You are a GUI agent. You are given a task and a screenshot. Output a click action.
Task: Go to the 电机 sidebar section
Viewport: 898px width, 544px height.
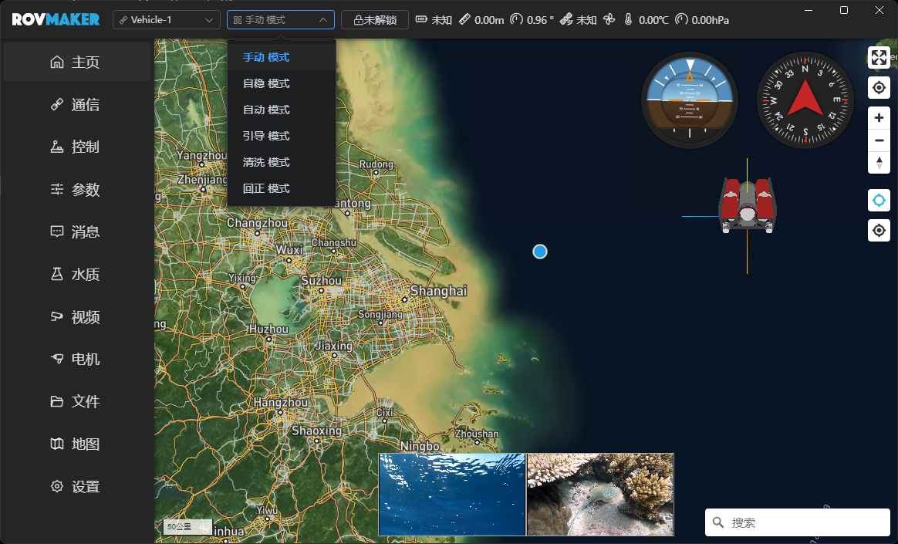(77, 359)
